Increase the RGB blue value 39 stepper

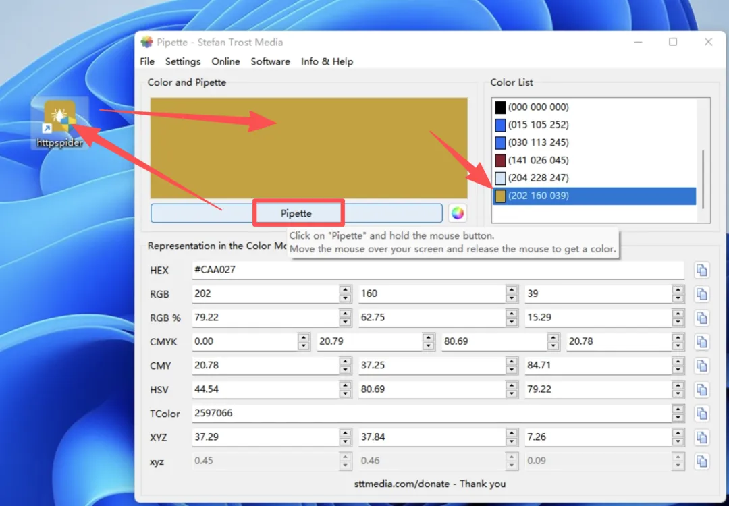(x=678, y=289)
